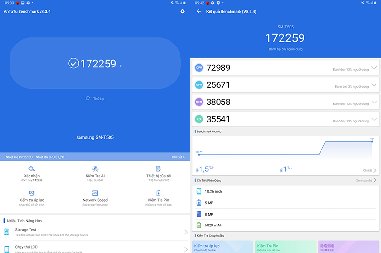Expand the MEM score 38058 chevron

pyautogui.click(x=374, y=102)
